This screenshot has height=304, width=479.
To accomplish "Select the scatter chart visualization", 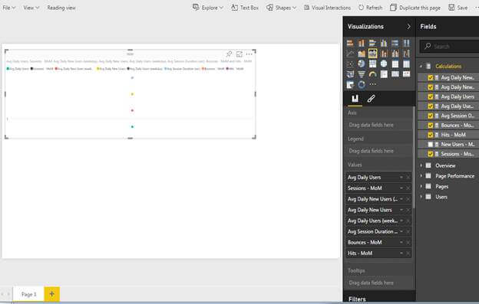I will (x=350, y=64).
